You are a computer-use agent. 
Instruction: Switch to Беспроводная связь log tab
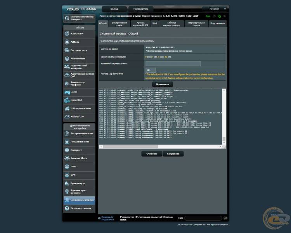[x=119, y=24]
